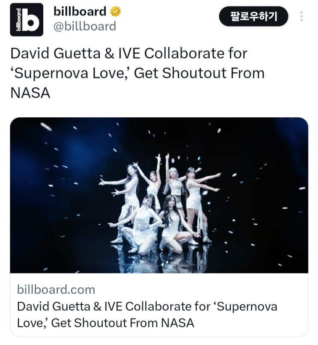Open the billboard profile avatar logo
318x345 pixels.
(27, 20)
